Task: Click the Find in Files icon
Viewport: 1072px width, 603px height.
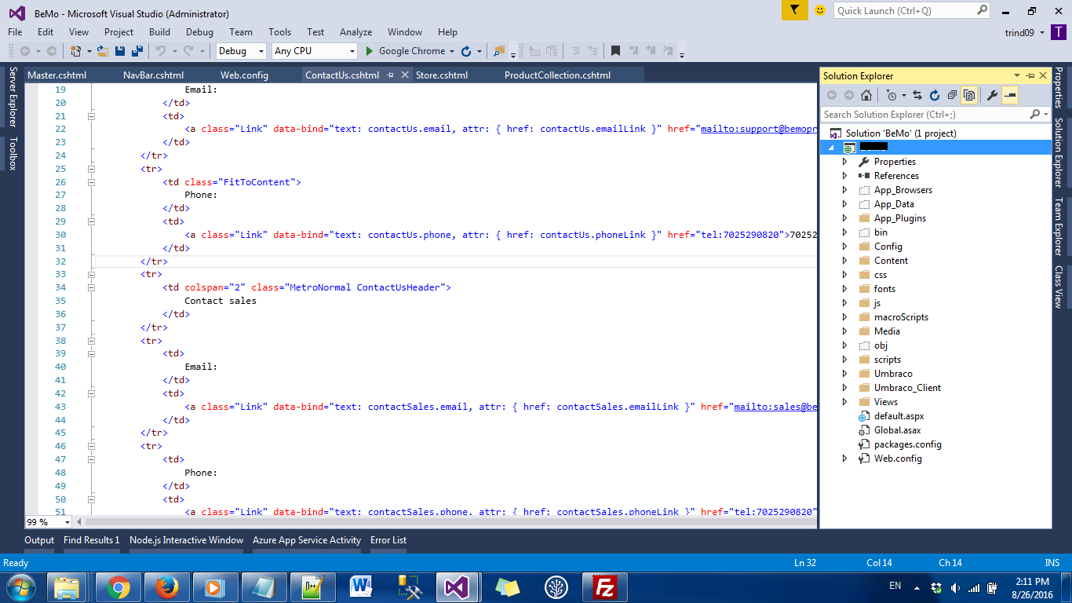Action: [x=498, y=51]
